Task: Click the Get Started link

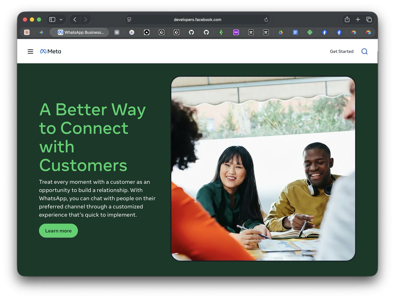Action: pyautogui.click(x=342, y=51)
